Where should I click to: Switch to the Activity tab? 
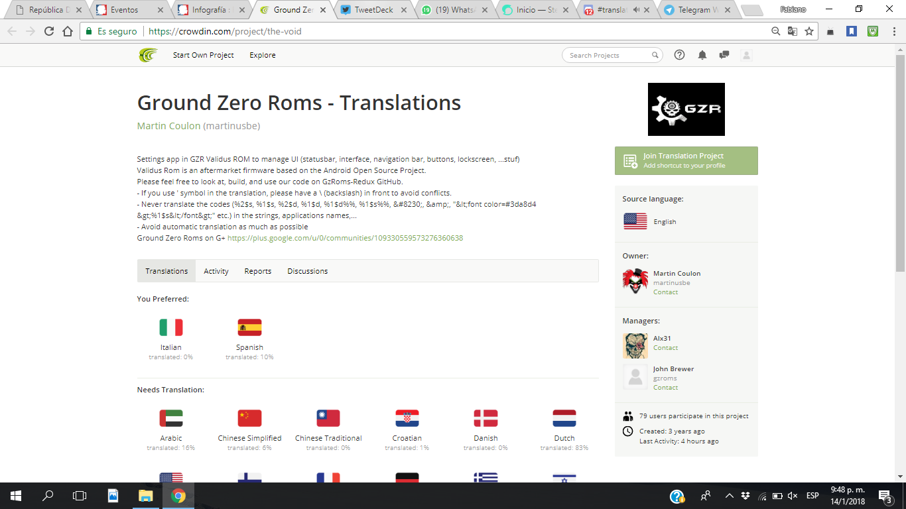pyautogui.click(x=216, y=271)
